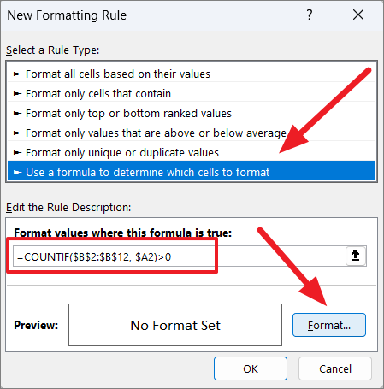Click the 'Select a Rule Type' label

[x=53, y=50]
